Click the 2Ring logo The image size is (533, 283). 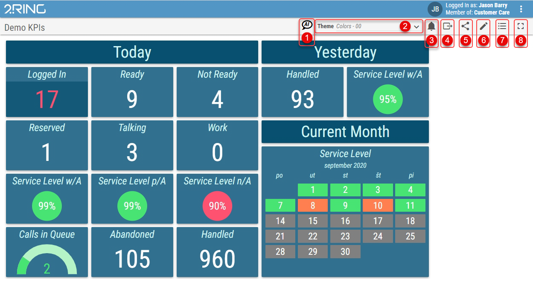tap(25, 9)
